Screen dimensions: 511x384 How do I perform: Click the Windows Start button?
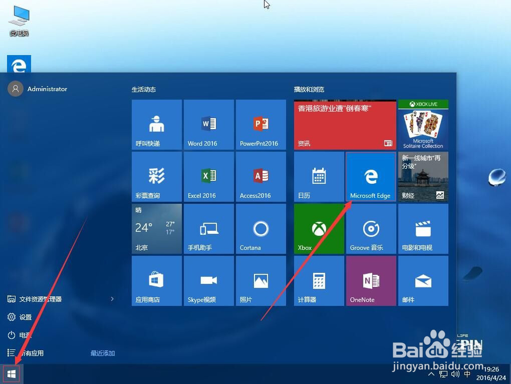pos(11,374)
